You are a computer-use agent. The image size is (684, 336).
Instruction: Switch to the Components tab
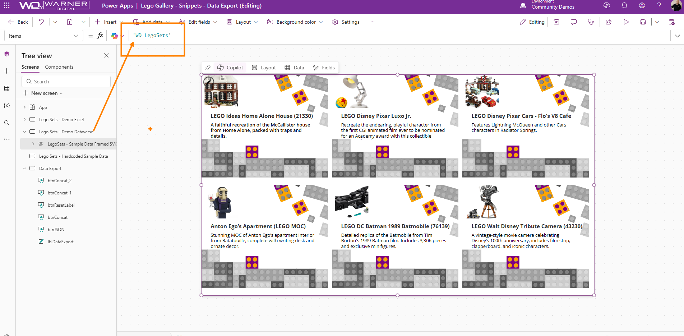tap(59, 67)
